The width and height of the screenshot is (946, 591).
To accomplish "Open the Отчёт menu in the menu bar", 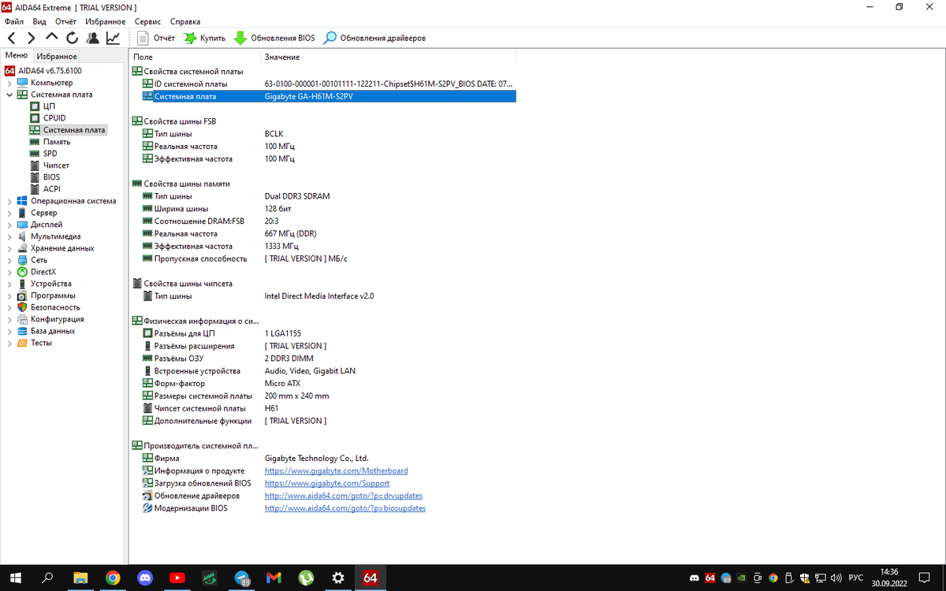I will 65,22.
